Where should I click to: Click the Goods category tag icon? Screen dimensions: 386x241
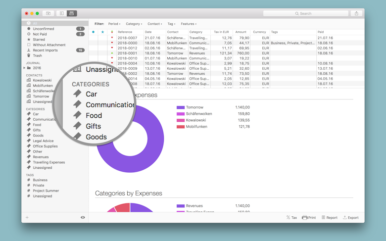(x=29, y=136)
